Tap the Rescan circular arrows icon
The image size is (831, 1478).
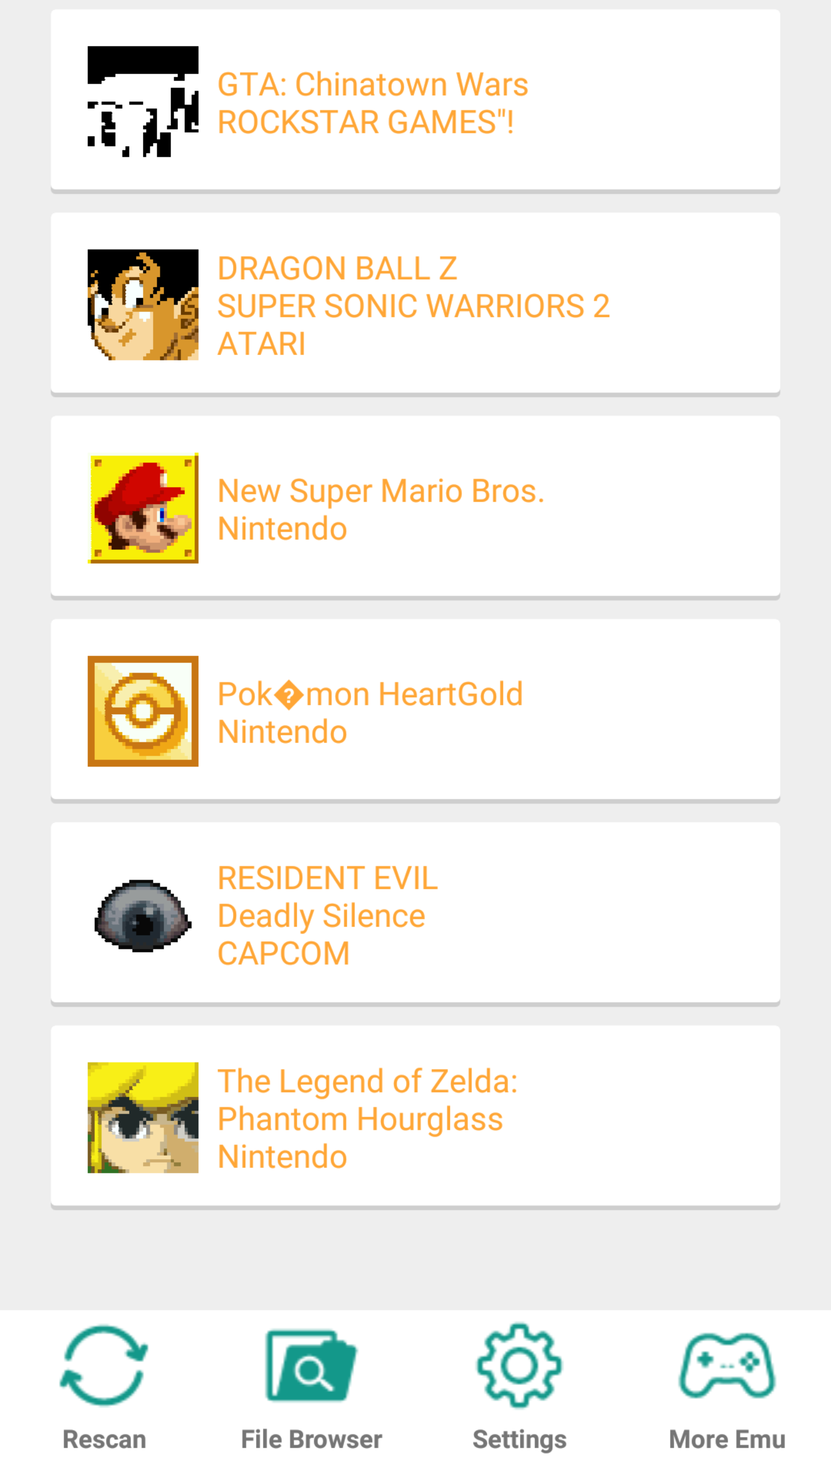104,1366
